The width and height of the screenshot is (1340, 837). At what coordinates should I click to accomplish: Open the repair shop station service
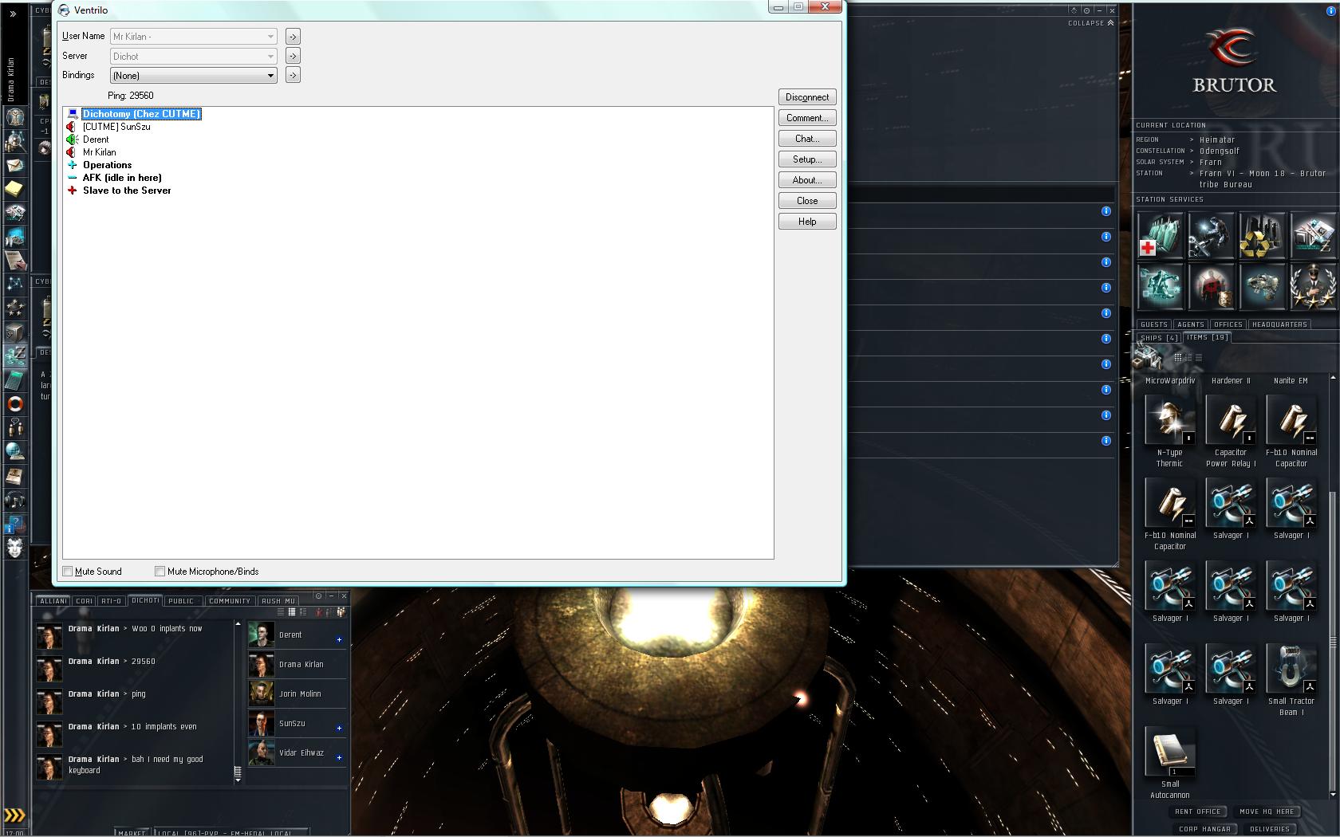point(1212,236)
